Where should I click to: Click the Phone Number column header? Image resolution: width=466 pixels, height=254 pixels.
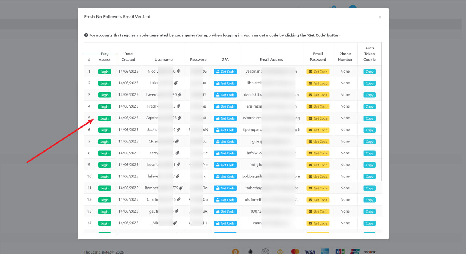coord(345,57)
